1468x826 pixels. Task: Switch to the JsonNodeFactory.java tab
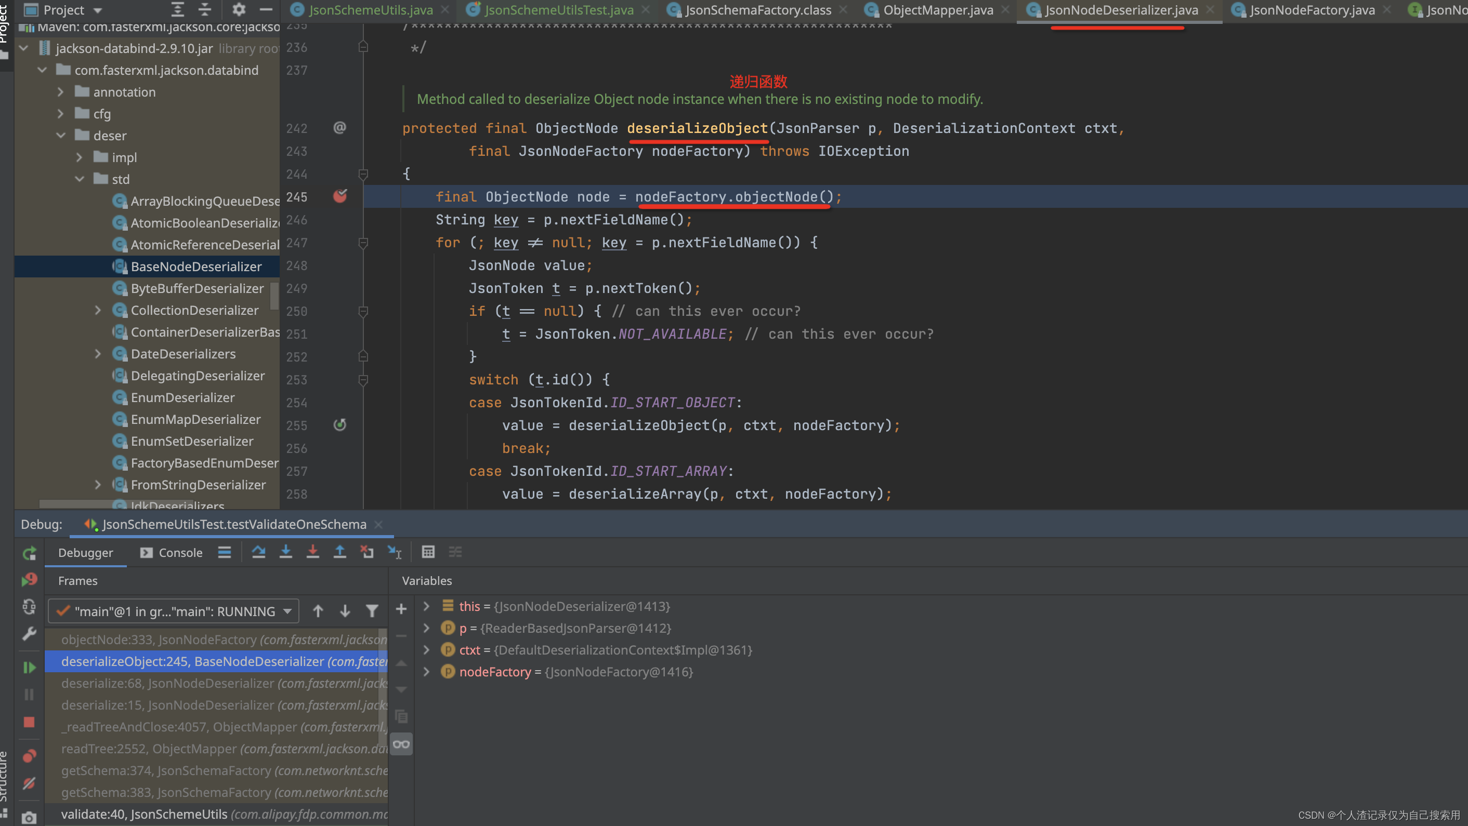1312,10
